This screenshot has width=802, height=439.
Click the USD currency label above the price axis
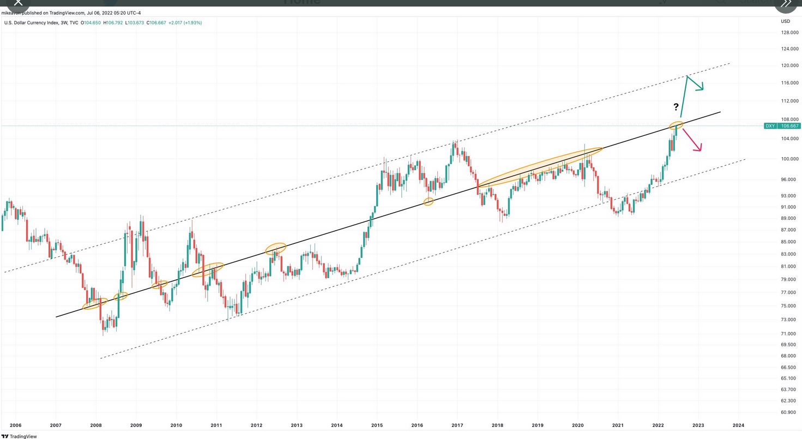(785, 21)
